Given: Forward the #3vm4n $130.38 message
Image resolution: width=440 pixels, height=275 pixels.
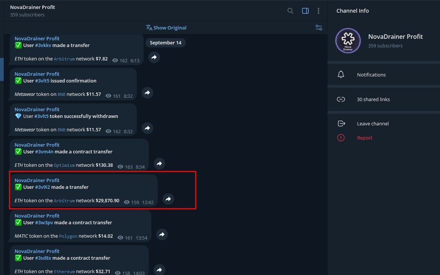Looking at the screenshot, I should point(159,163).
